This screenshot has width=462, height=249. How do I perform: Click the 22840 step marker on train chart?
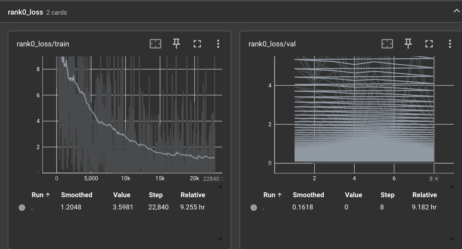[x=211, y=179]
